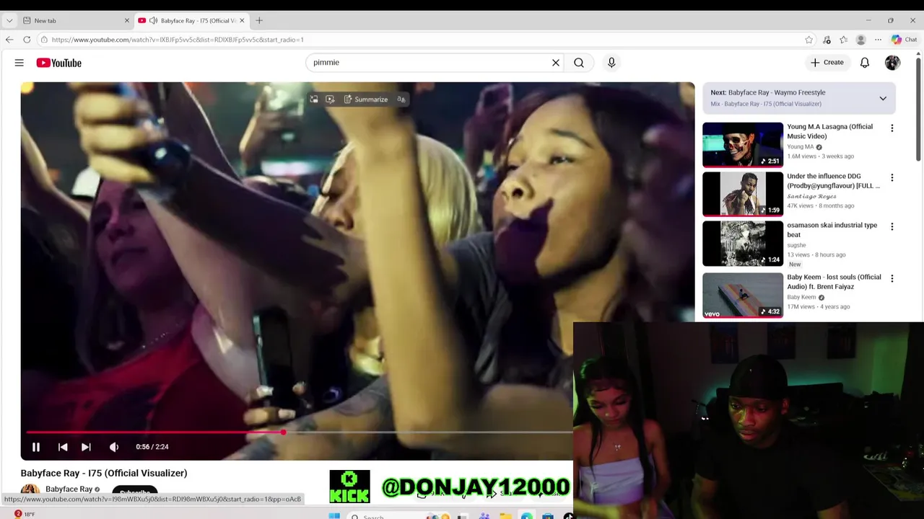This screenshot has height=519, width=924.
Task: Collapse the Mix playlist panel chevron
Action: coord(883,98)
